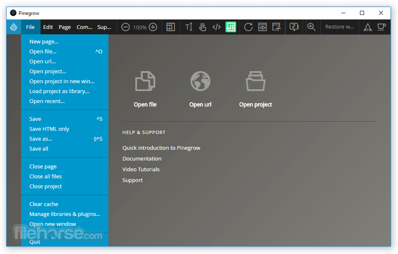The height and width of the screenshot is (254, 398).
Task: Zoom in with the plus circle icon
Action: click(153, 27)
